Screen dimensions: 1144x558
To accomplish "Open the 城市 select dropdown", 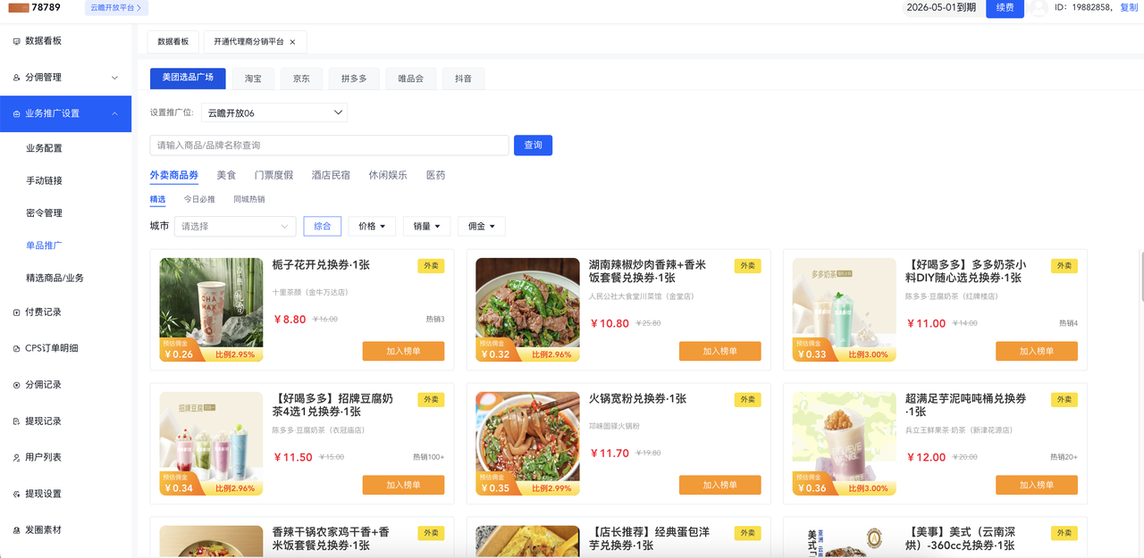I will [x=235, y=227].
